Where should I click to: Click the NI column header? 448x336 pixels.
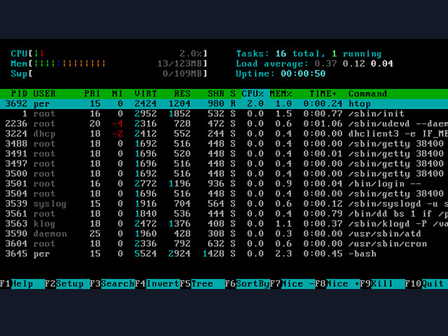point(117,94)
